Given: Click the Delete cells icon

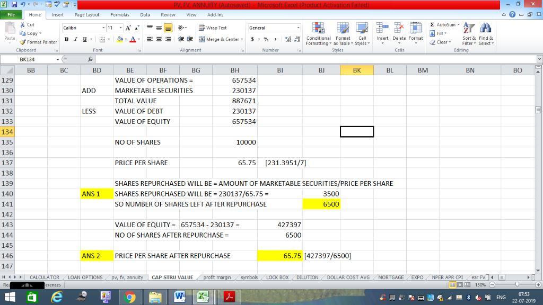Looking at the screenshot, I should (399, 30).
